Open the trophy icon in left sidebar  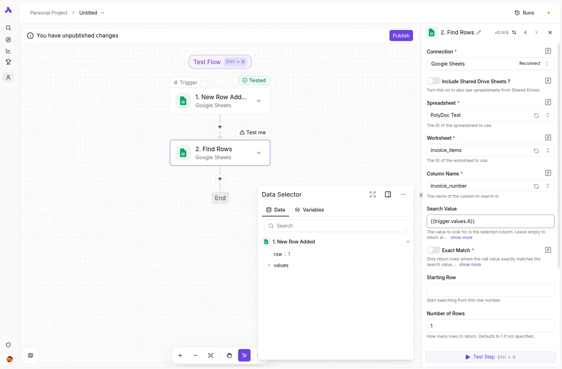[8, 62]
